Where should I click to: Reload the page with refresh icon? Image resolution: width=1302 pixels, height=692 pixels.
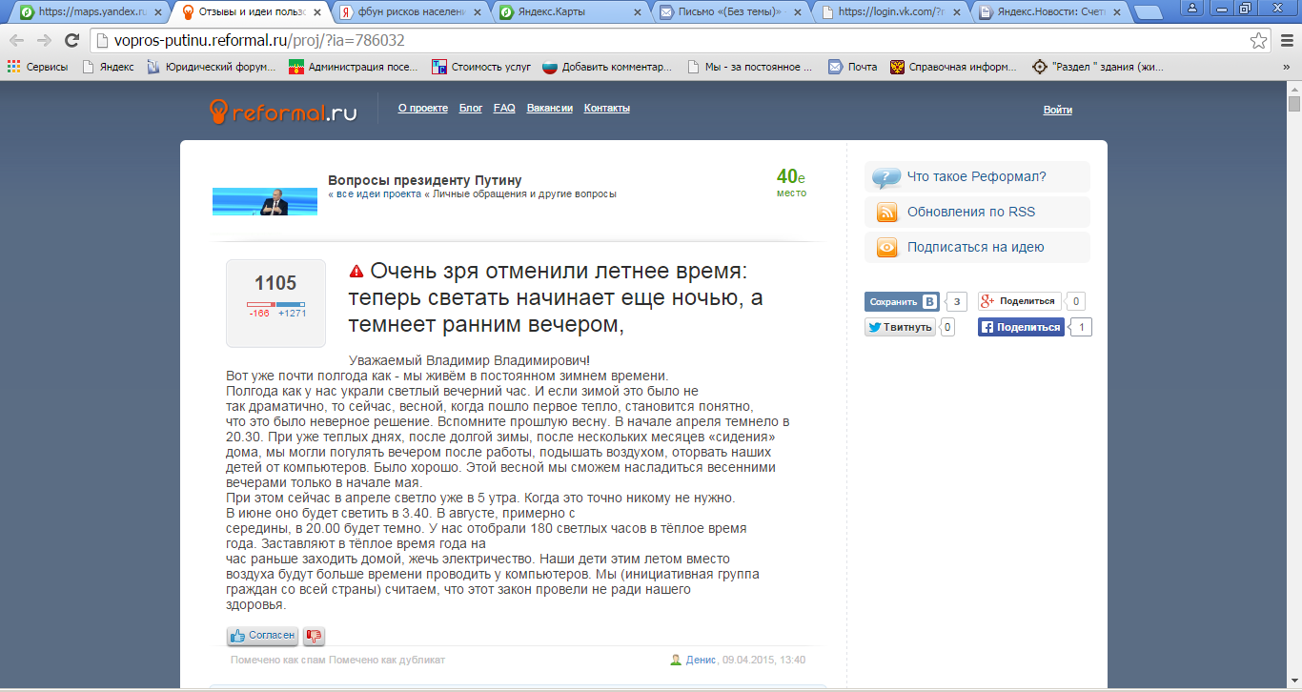point(71,41)
